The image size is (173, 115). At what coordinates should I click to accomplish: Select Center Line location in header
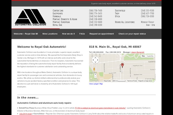(58, 11)
